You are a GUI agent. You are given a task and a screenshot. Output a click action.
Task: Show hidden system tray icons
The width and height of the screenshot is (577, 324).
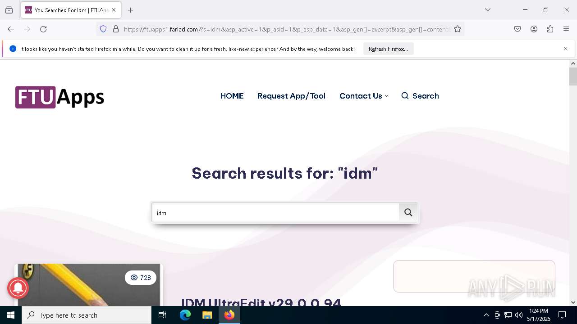(x=486, y=315)
